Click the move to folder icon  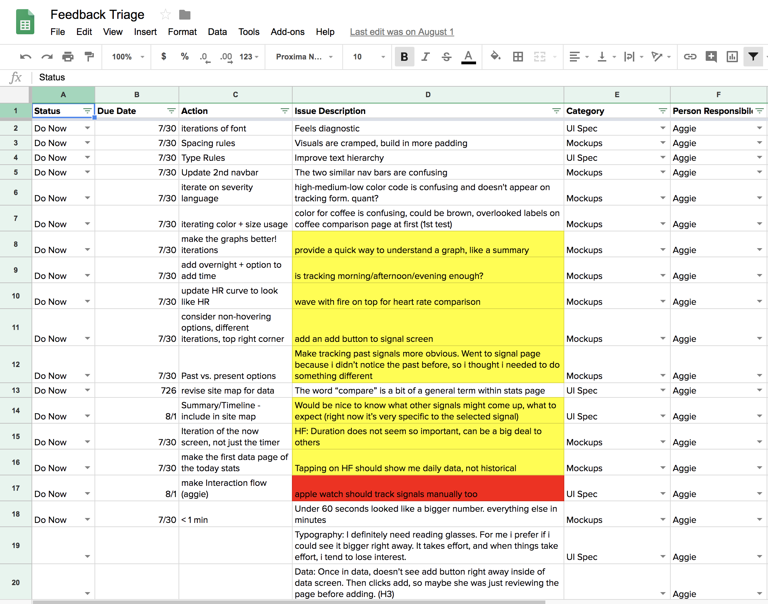pyautogui.click(x=185, y=15)
